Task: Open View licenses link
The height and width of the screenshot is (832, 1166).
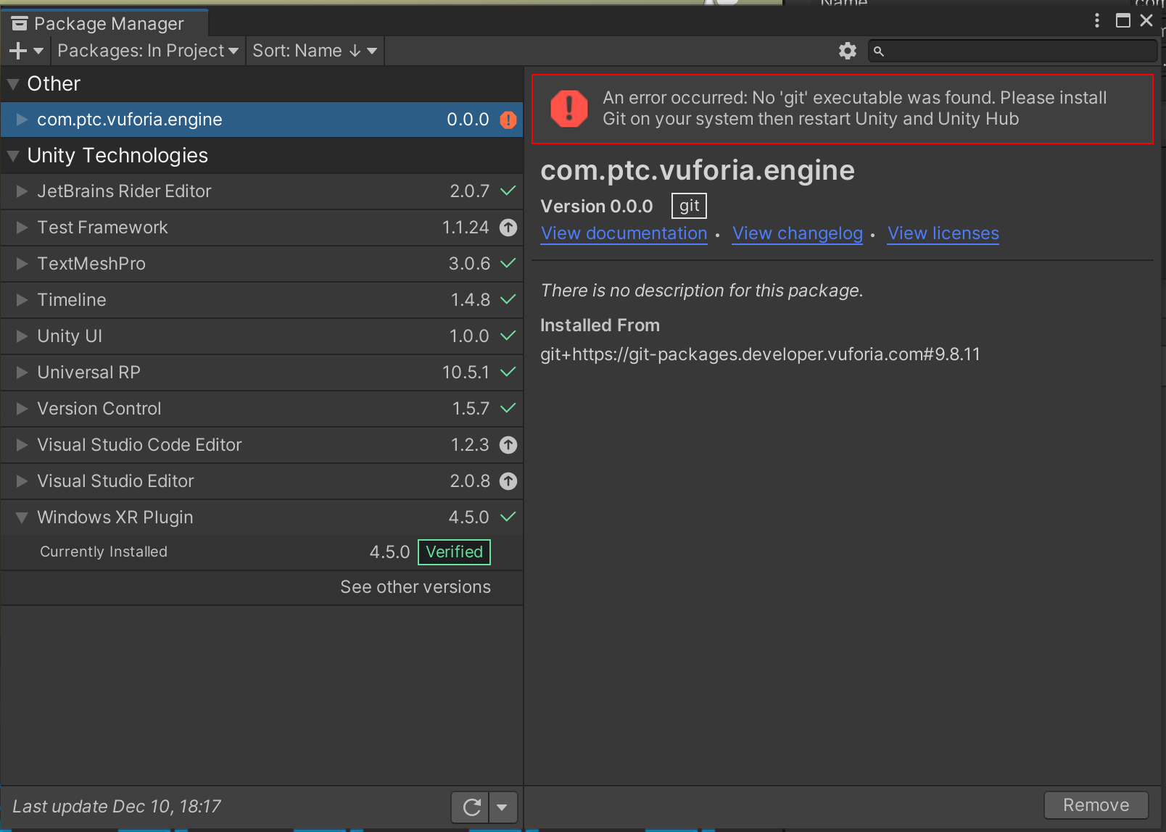Action: point(943,233)
